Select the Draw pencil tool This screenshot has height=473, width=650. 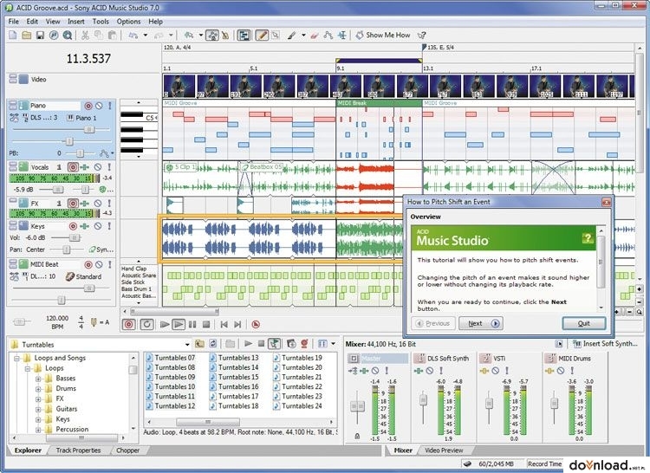(x=262, y=36)
